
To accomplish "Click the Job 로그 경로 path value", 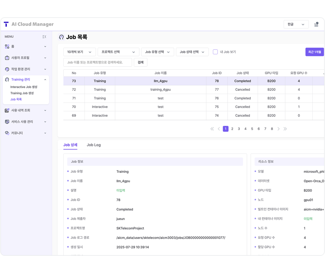I will tap(171, 238).
